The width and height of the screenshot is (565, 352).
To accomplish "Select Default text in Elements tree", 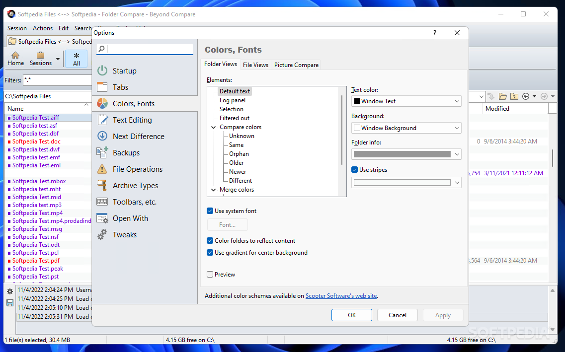I will pos(235,91).
